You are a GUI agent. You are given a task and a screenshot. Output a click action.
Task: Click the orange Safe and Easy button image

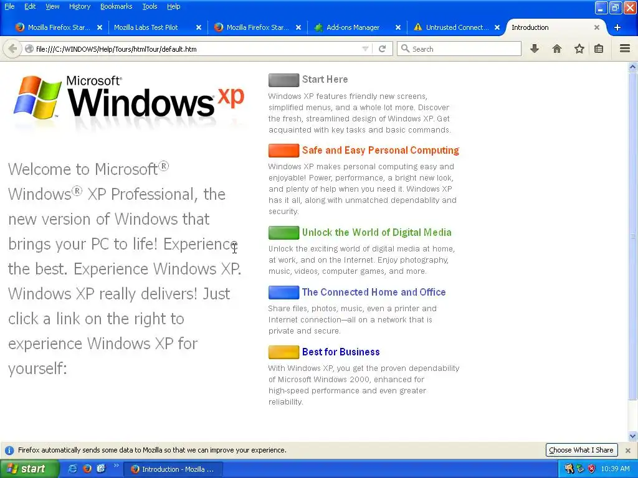coord(283,151)
